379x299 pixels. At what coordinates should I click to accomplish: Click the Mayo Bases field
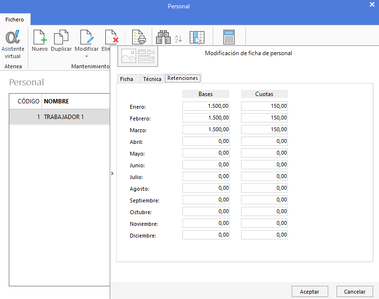pyautogui.click(x=206, y=153)
